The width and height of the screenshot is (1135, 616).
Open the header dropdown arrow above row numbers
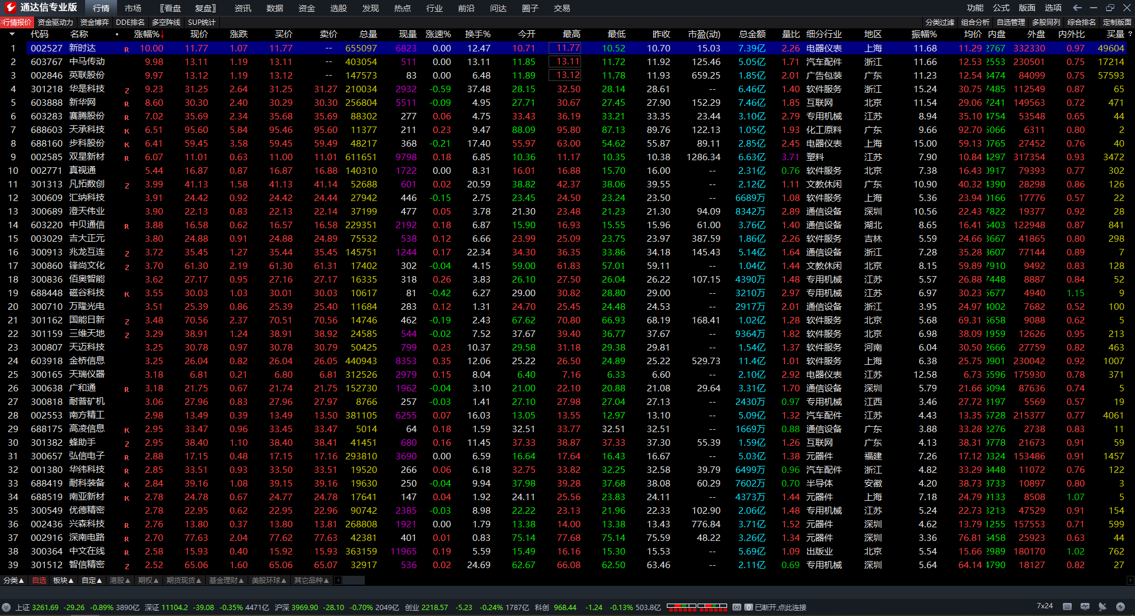(x=12, y=34)
